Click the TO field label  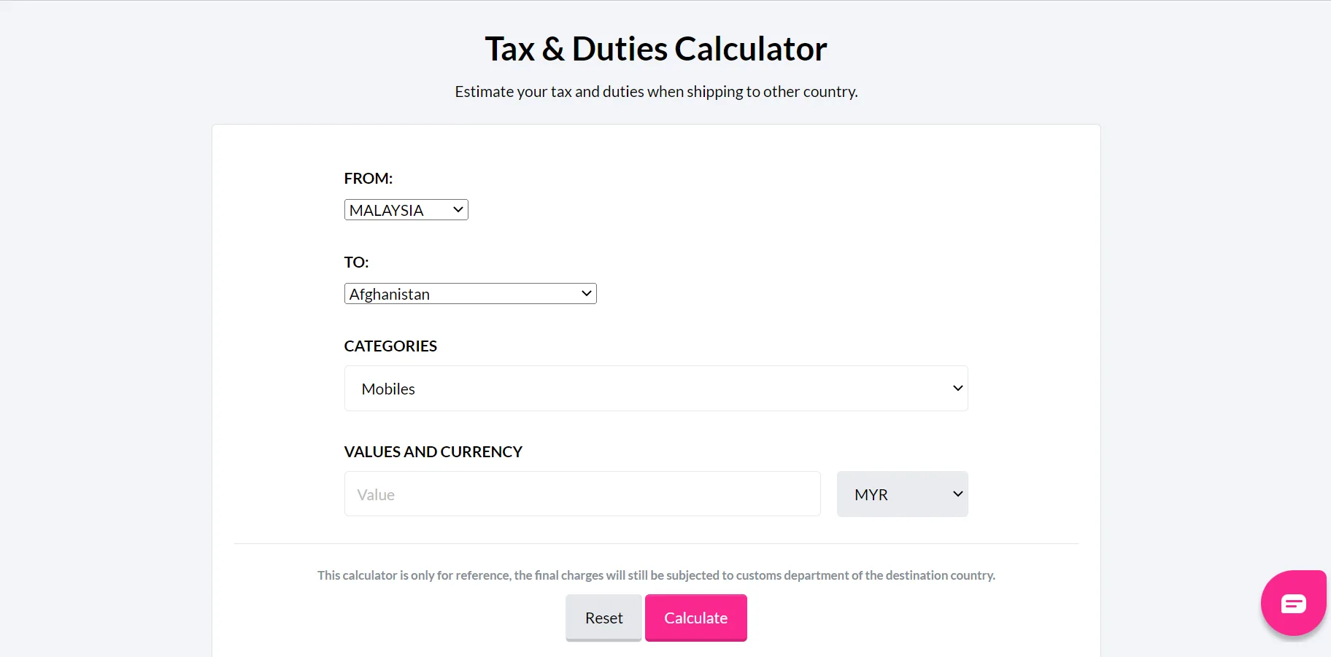pyautogui.click(x=355, y=262)
